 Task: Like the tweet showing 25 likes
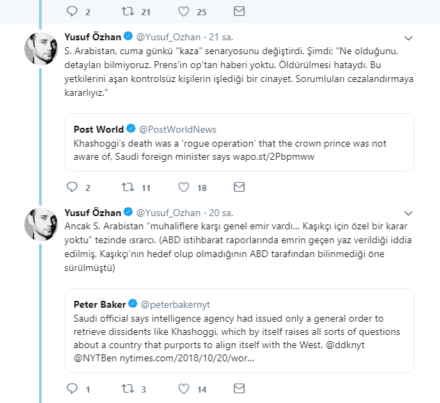(x=184, y=11)
